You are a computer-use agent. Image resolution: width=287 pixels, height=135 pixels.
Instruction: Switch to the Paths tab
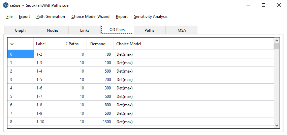[149, 30]
